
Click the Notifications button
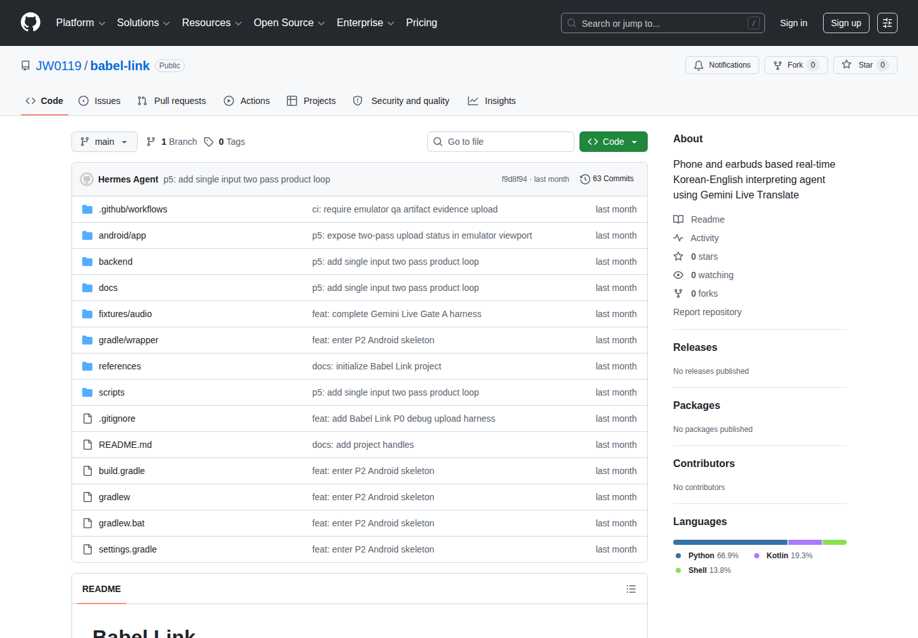coord(722,65)
